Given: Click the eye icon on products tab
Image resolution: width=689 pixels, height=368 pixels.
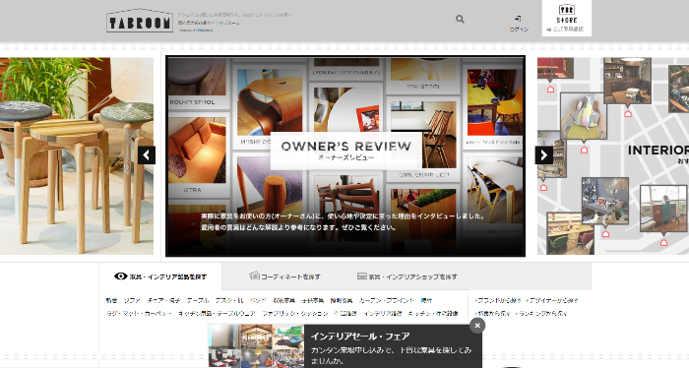Looking at the screenshot, I should point(120,276).
